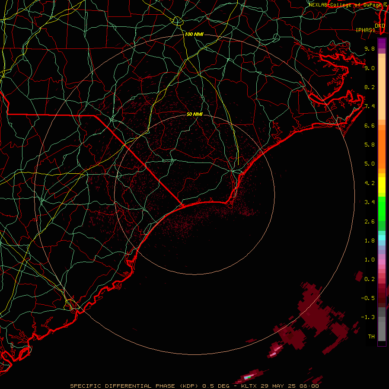Select the 2.6 scale value

pyautogui.click(x=370, y=222)
